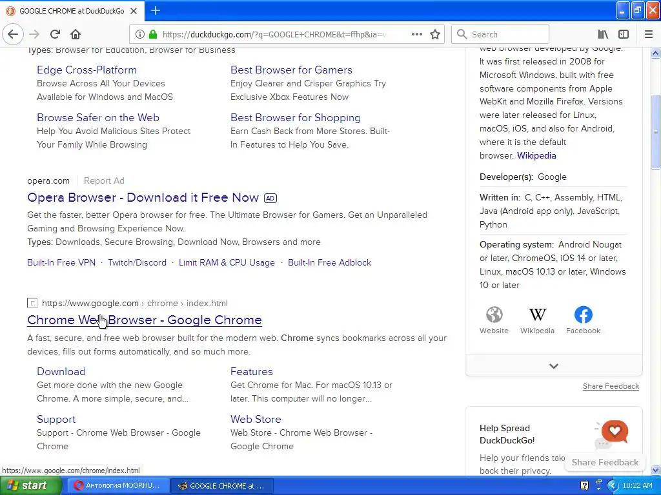Open Limit RAM & CPU Usage sitelink
The image size is (661, 495).
click(x=227, y=262)
